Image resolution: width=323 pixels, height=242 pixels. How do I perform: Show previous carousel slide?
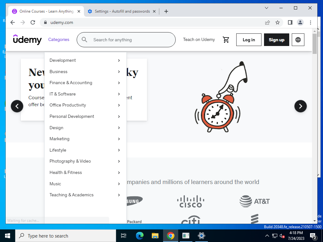[17, 106]
